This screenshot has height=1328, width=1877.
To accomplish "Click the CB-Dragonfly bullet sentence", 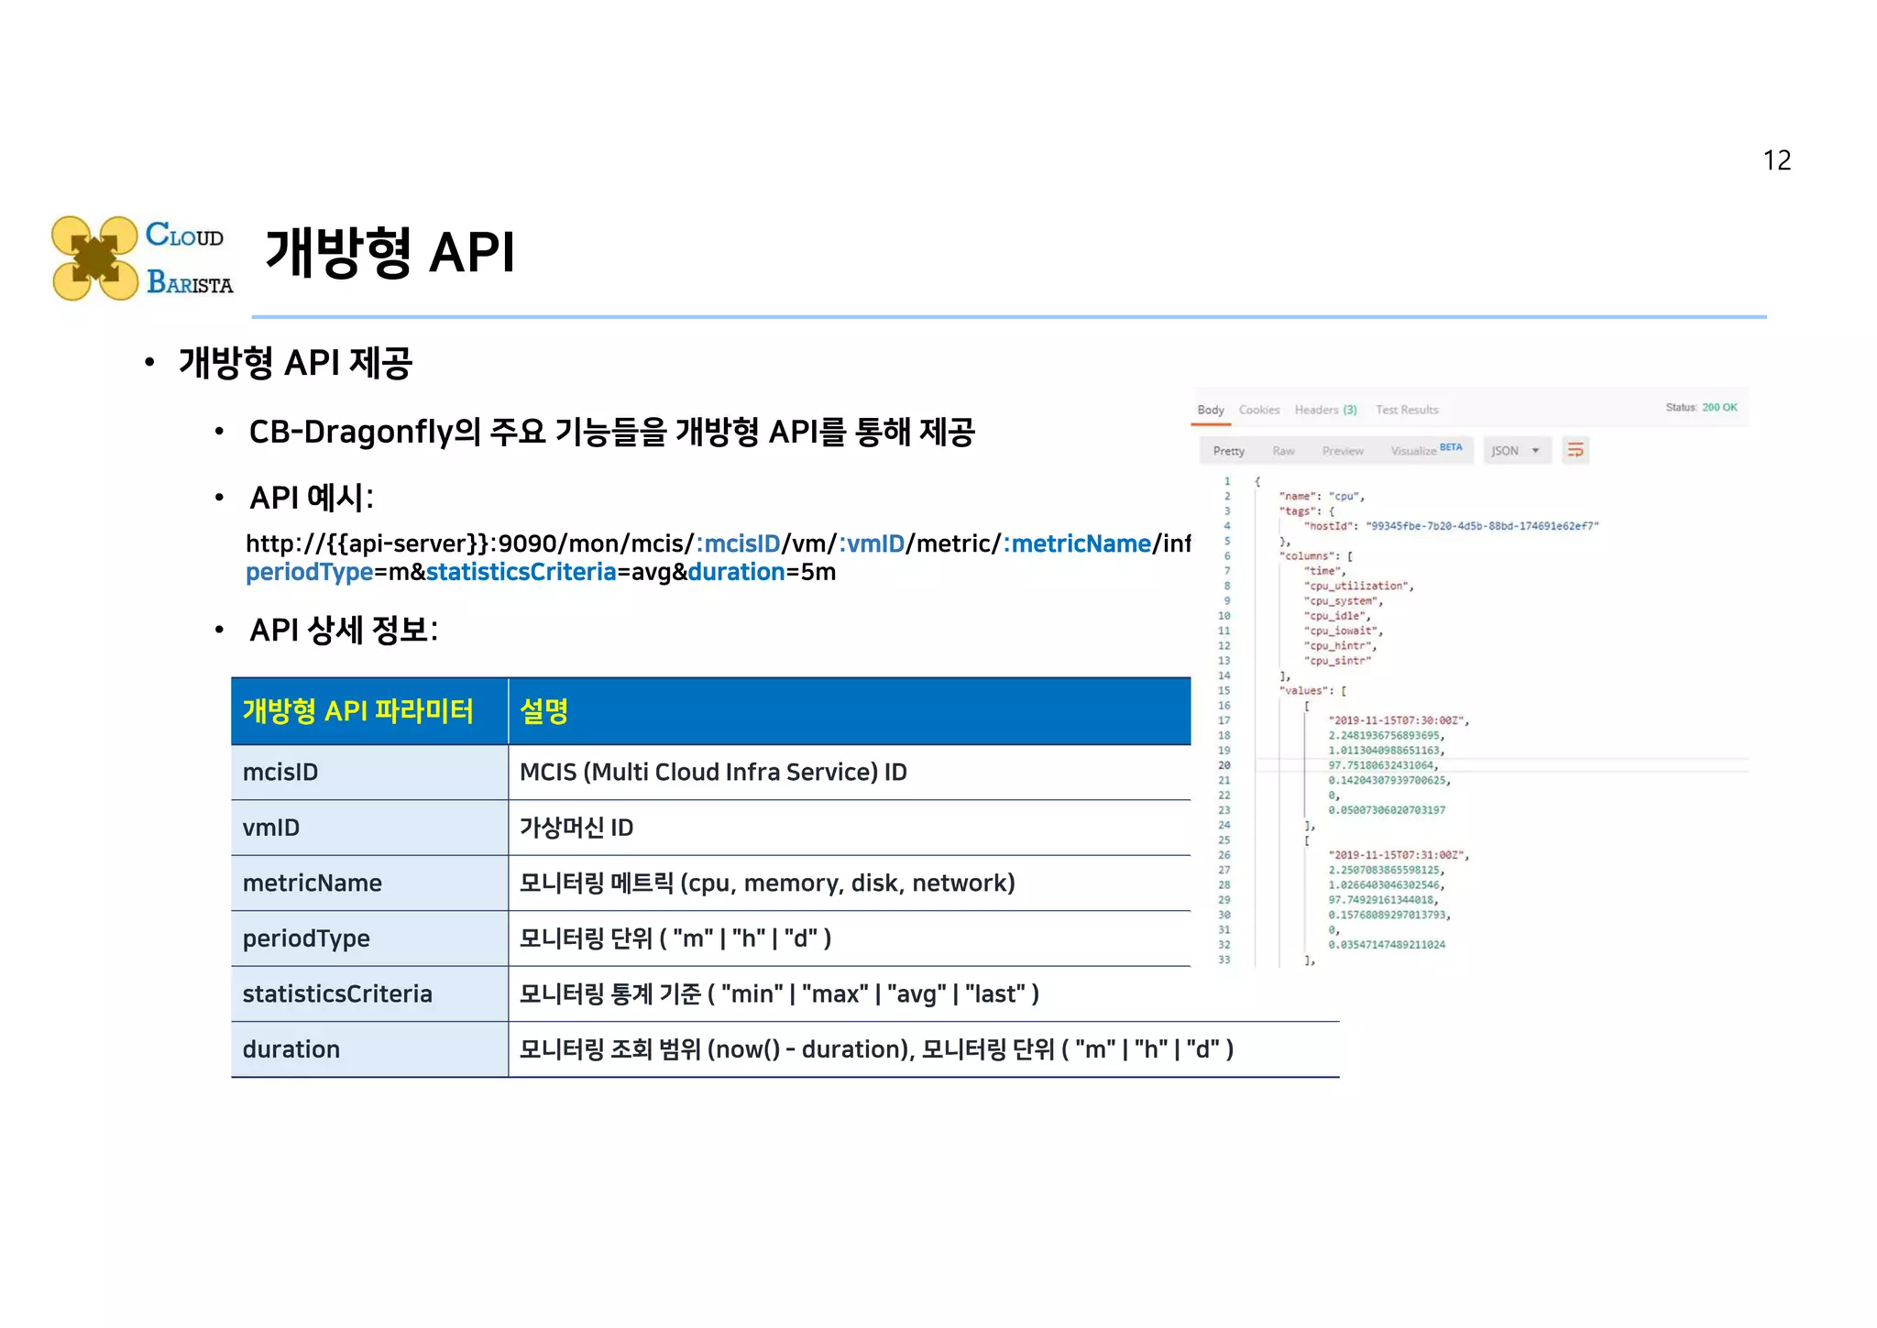I will (611, 432).
